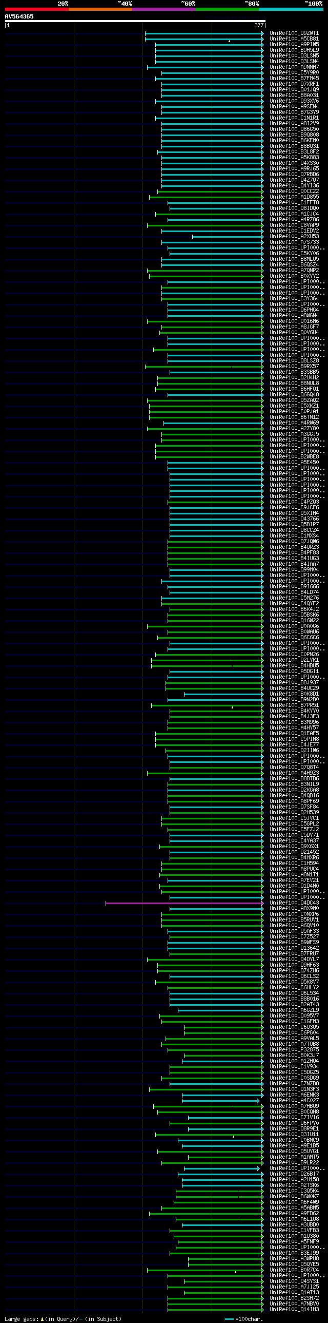The image size is (328, 1323).
Task: Click the UniRef100_C5GPL2 label
Action: (x=294, y=825)
